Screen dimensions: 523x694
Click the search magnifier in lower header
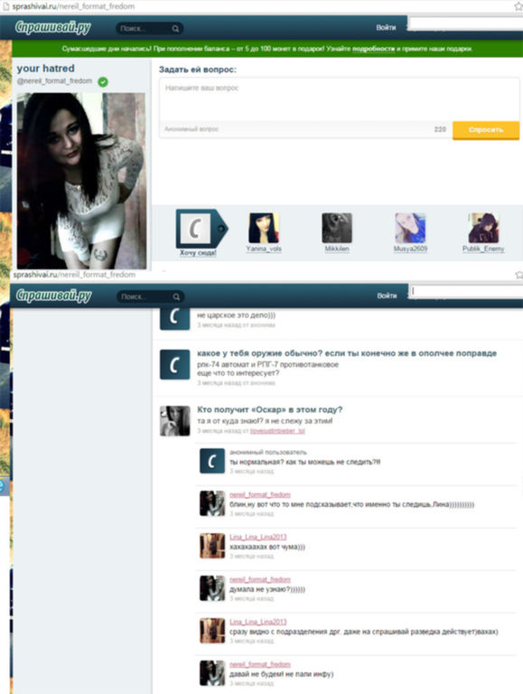pyautogui.click(x=176, y=296)
